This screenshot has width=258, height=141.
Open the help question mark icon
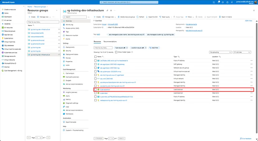(227, 2)
